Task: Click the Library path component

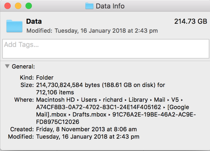Action: 138,100
